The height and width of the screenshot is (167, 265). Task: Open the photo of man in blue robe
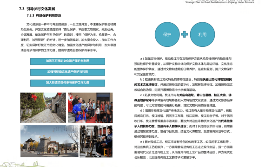pos(90,108)
